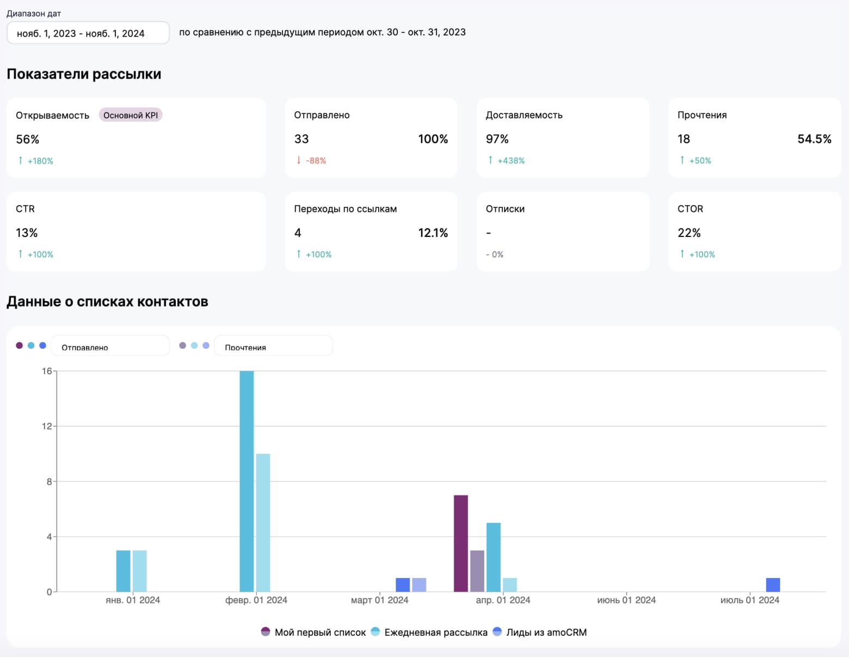Toggle the Лиды из amoCRM legend label
The width and height of the screenshot is (849, 657).
(x=546, y=632)
